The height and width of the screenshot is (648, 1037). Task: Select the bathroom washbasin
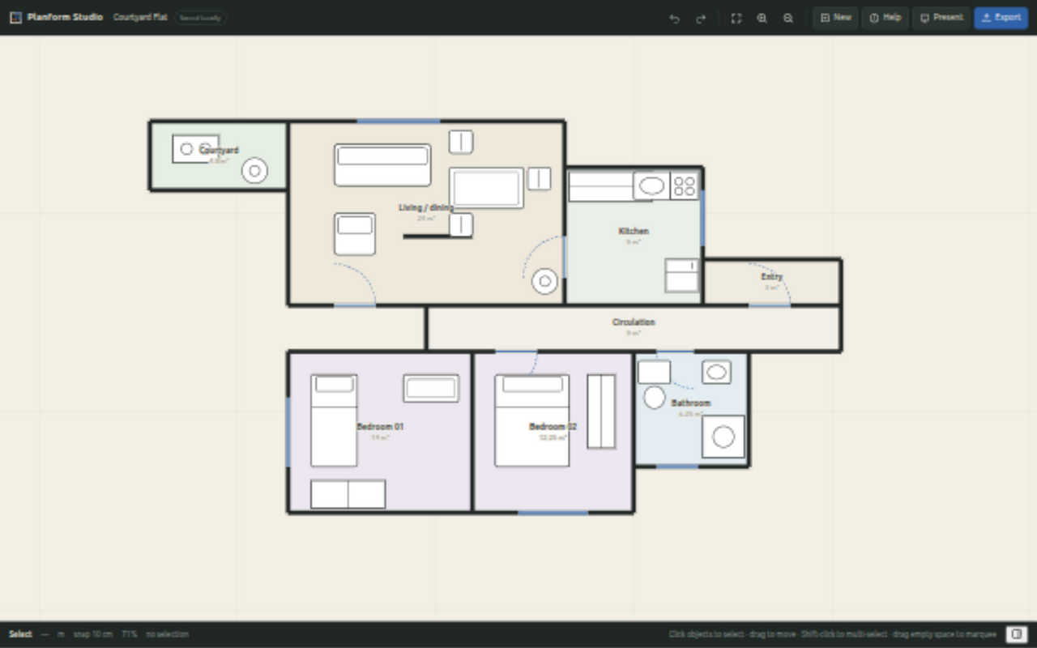(717, 372)
